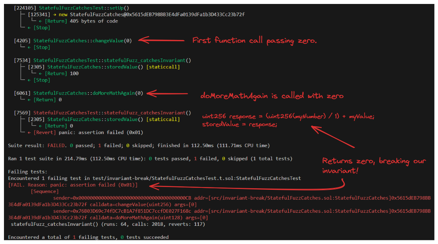Click the StatefulFuzzCatches::doMoreMathAgain(0) call
This screenshot has height=244, width=438.
[88, 93]
